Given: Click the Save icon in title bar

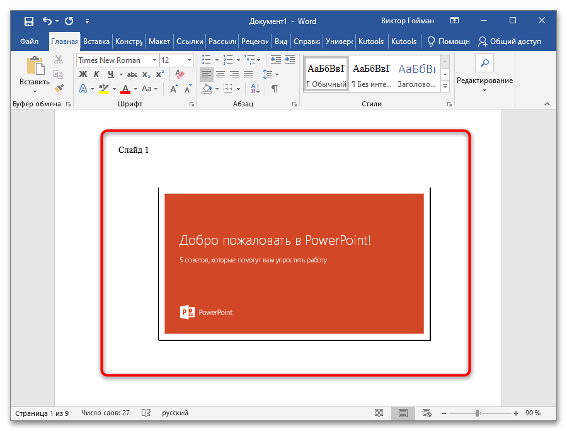Looking at the screenshot, I should pos(29,21).
